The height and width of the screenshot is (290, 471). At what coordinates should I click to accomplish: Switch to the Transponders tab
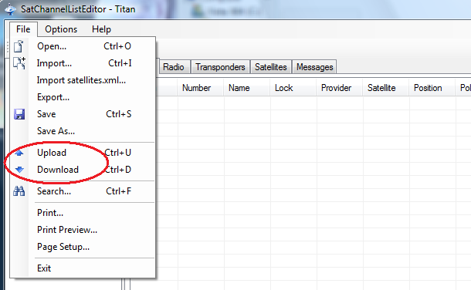[x=220, y=67]
